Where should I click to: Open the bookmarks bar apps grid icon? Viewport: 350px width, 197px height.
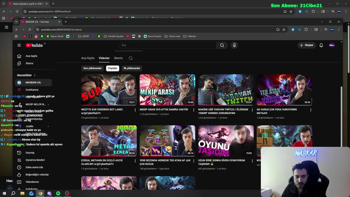click(x=16, y=36)
